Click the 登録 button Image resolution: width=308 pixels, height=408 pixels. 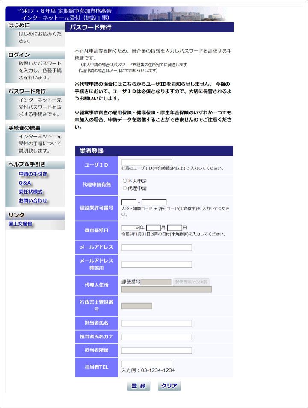pyautogui.click(x=139, y=386)
